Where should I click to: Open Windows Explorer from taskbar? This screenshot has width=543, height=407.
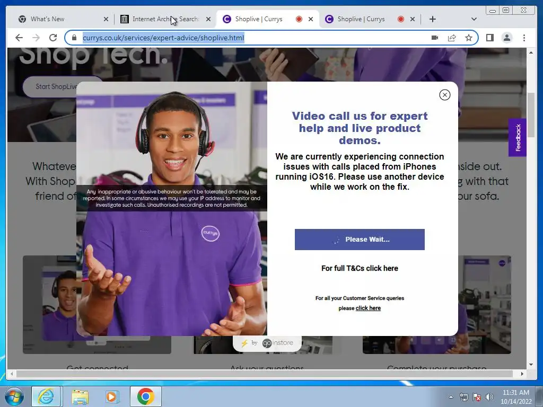[80, 396]
